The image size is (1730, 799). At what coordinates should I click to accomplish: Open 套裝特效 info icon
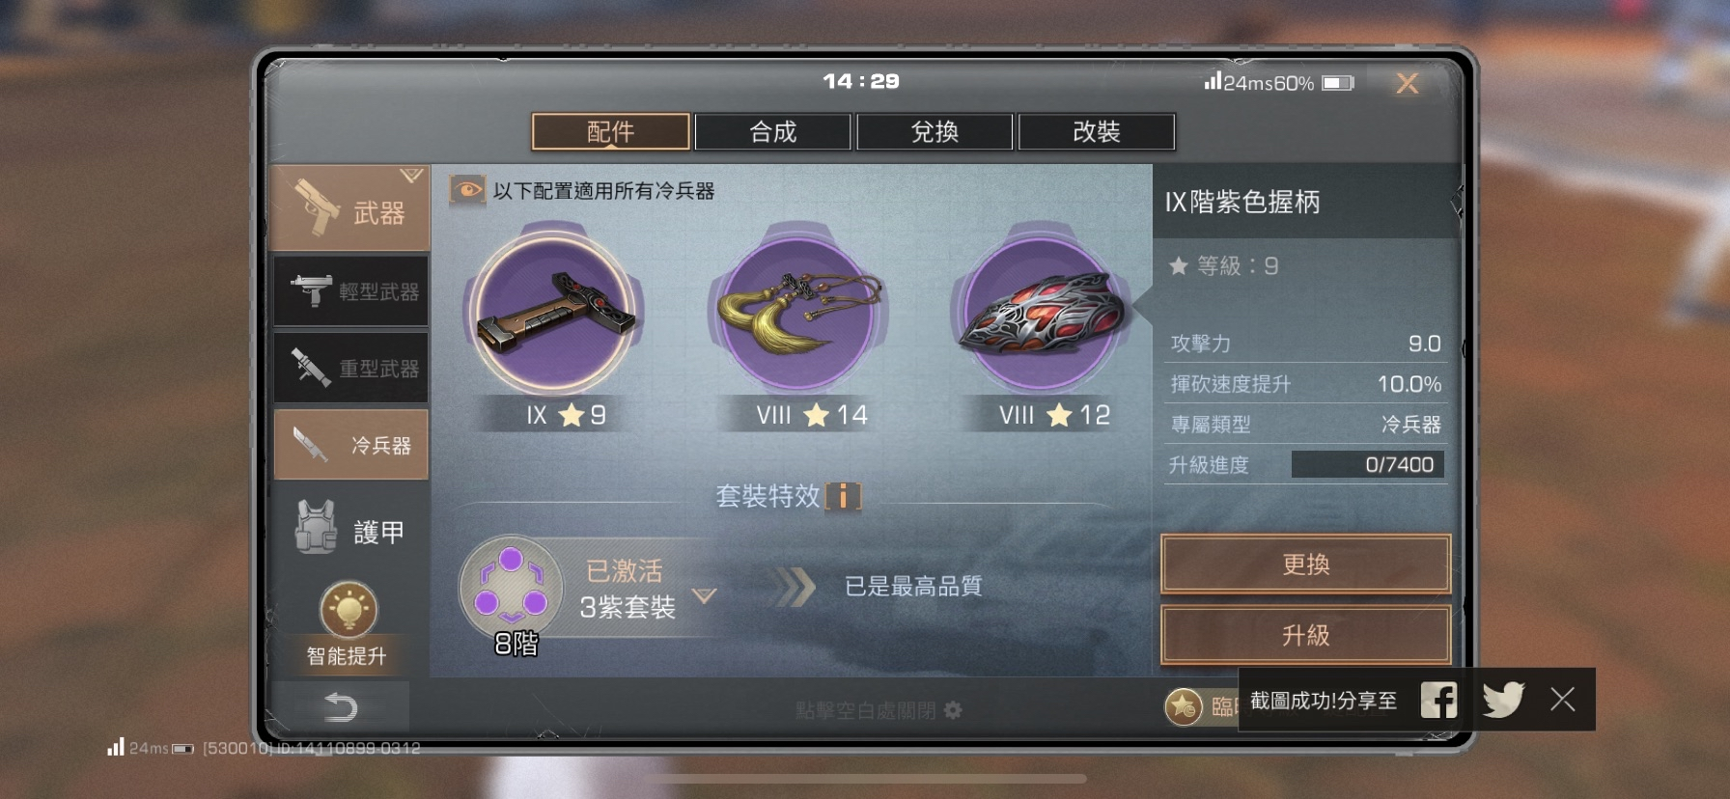point(843,496)
